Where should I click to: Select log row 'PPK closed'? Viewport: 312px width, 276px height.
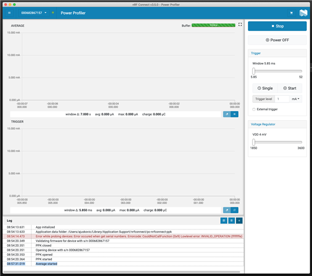[123, 246]
